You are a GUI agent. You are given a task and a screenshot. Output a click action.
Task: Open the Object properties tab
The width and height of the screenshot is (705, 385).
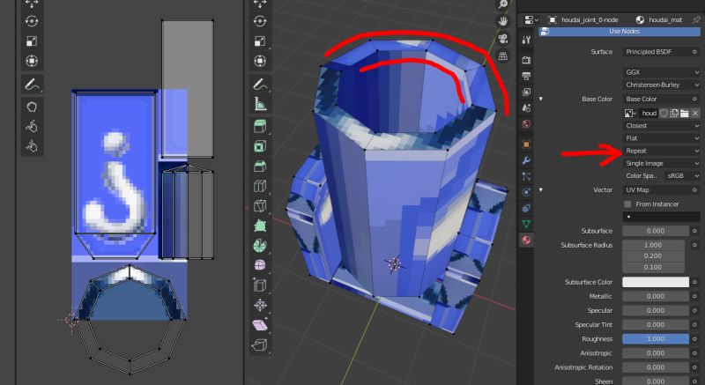point(526,144)
